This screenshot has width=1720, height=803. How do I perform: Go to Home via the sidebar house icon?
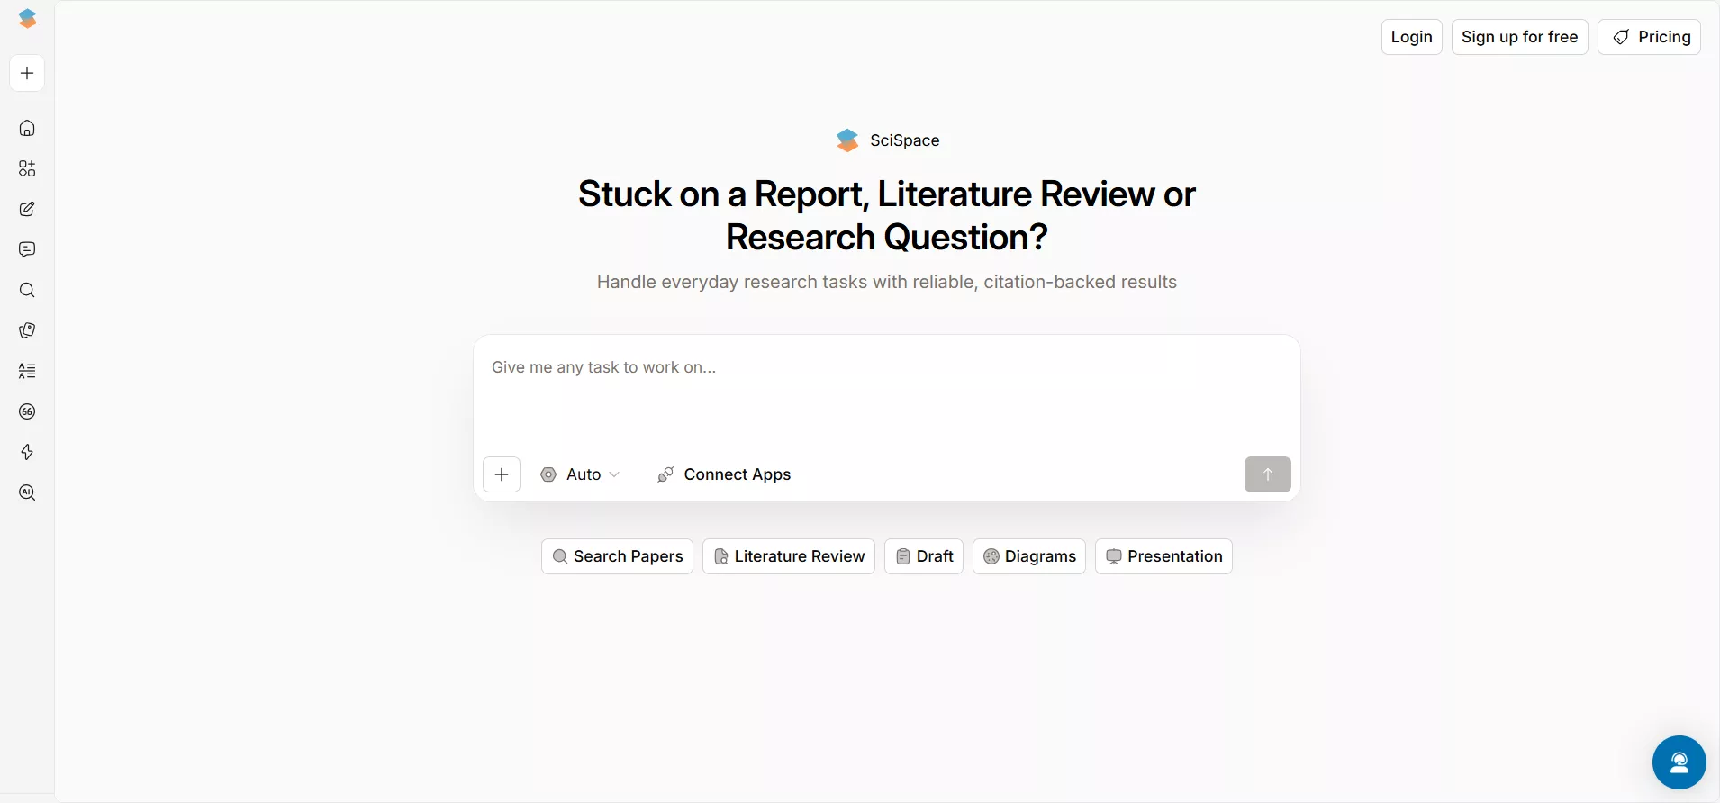click(27, 128)
